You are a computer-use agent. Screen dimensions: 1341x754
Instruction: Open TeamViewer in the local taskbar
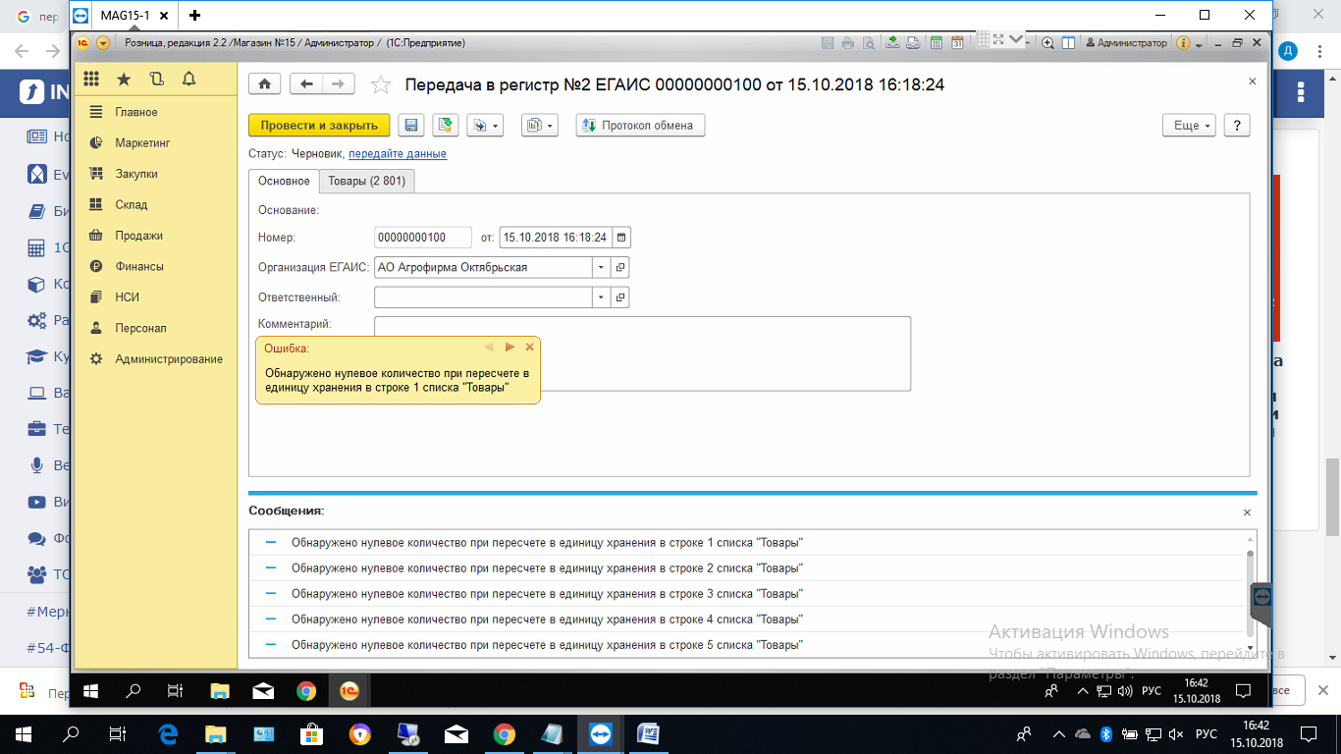pos(600,734)
